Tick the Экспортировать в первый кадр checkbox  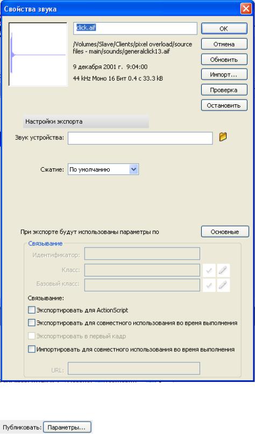click(32, 336)
